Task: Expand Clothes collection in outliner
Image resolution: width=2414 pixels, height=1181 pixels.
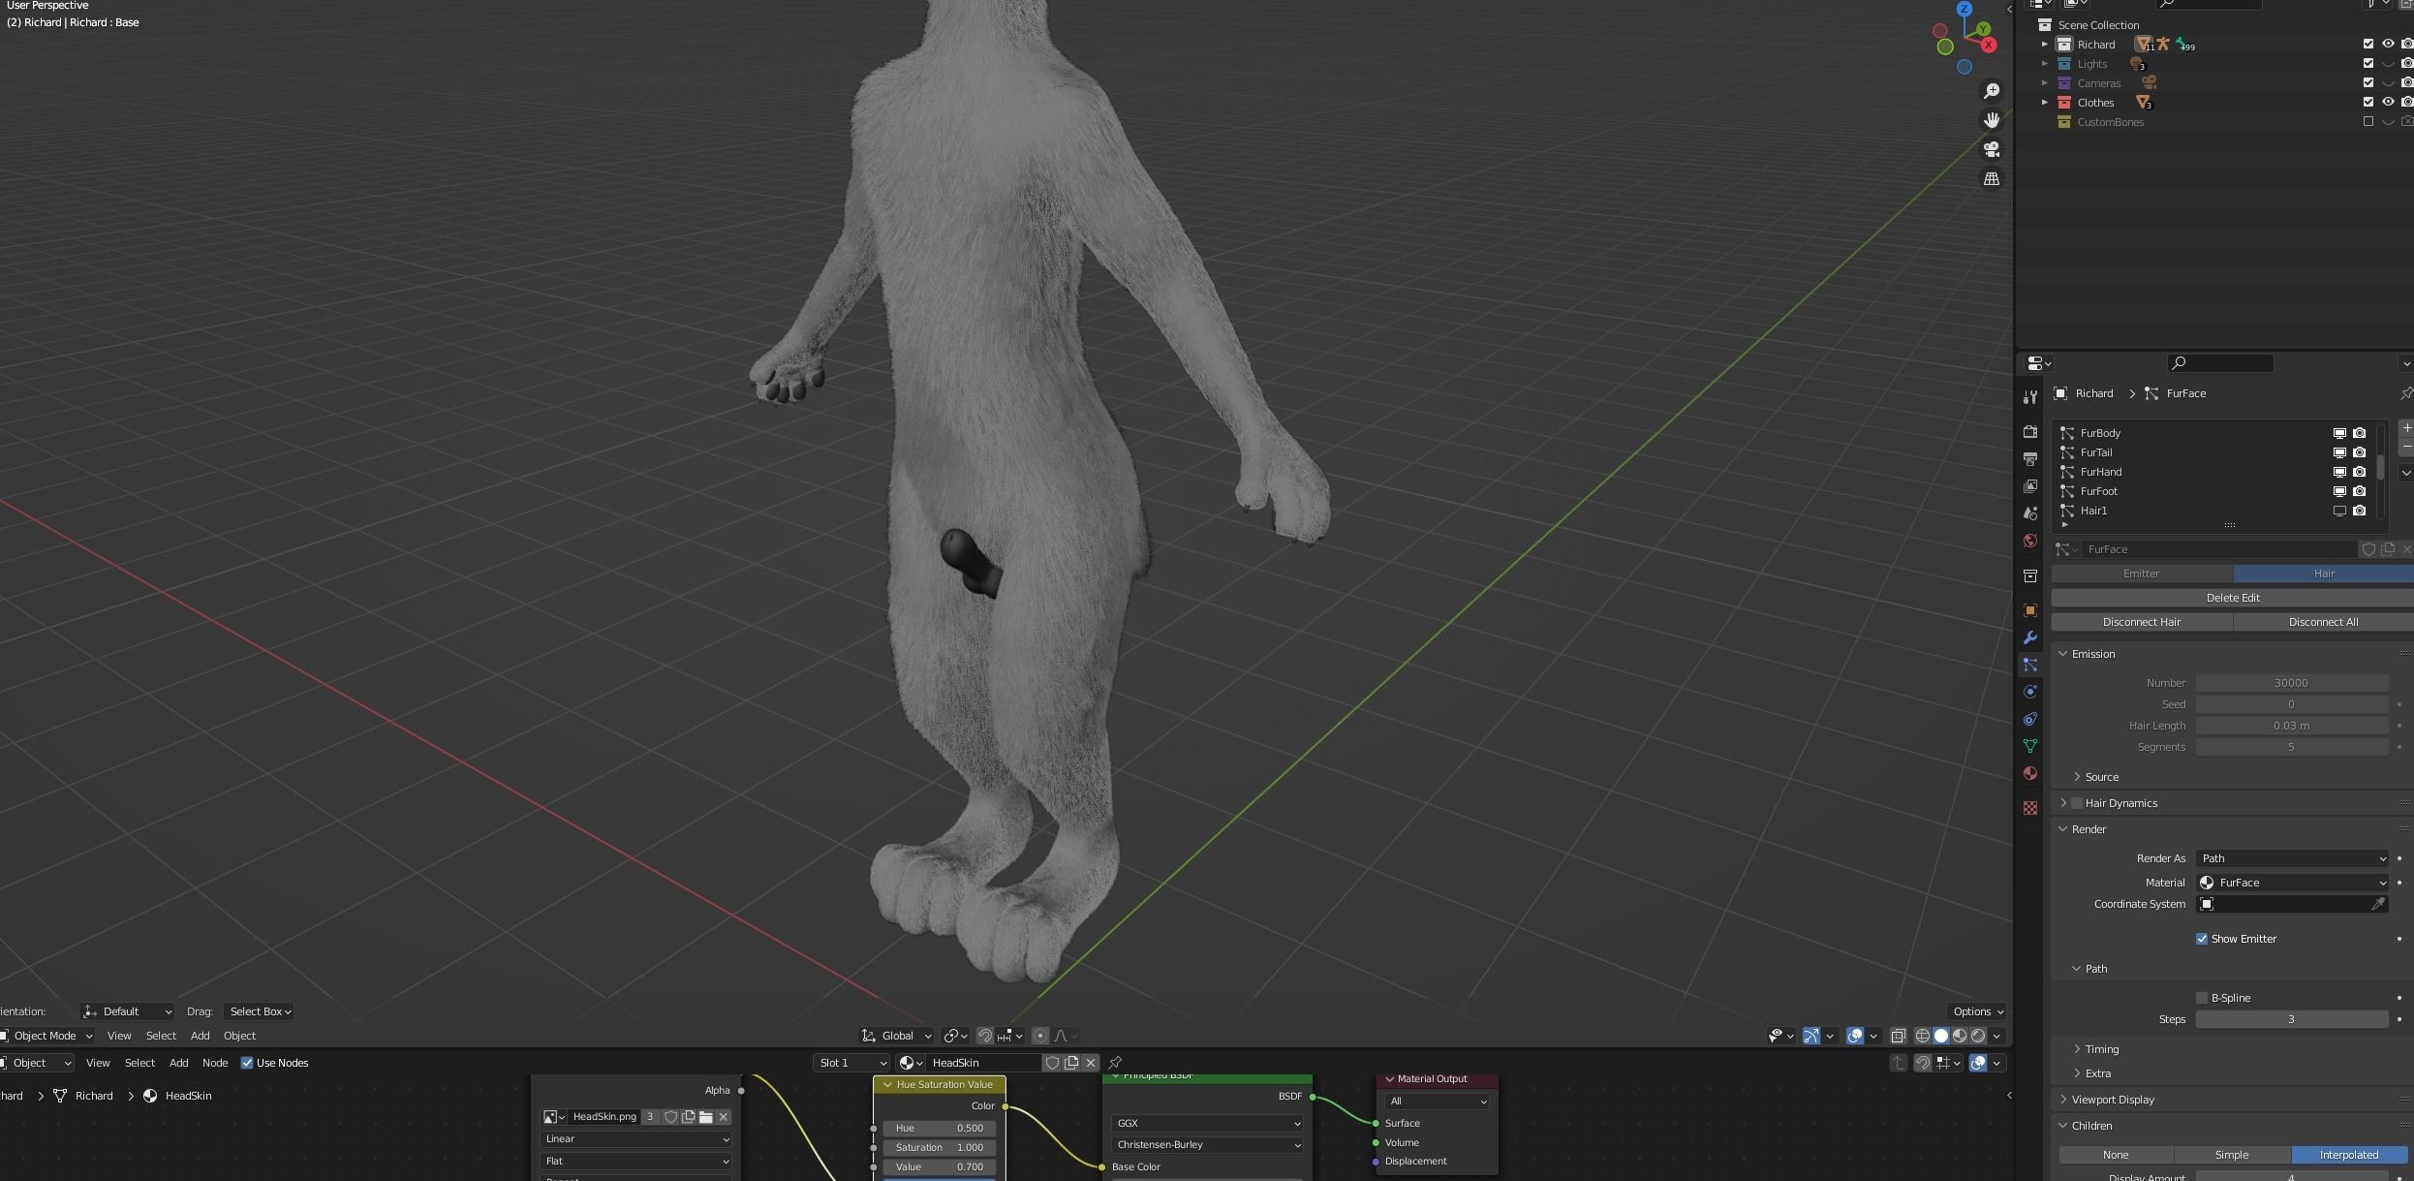Action: pos(2045,103)
